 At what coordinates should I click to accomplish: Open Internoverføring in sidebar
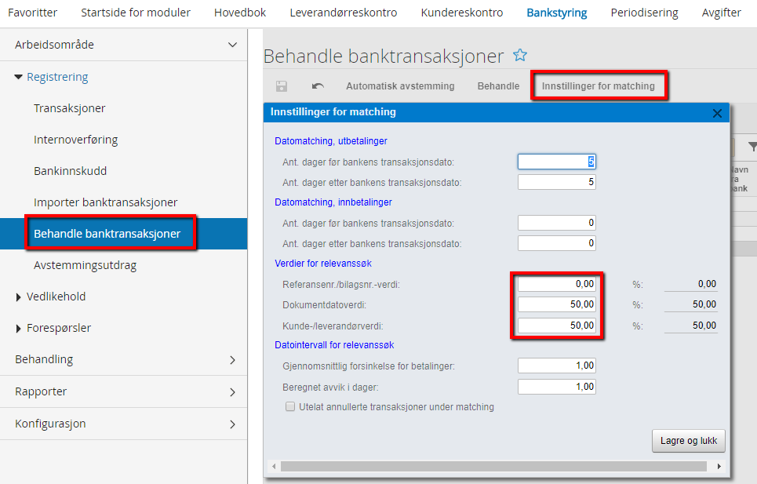pos(76,140)
